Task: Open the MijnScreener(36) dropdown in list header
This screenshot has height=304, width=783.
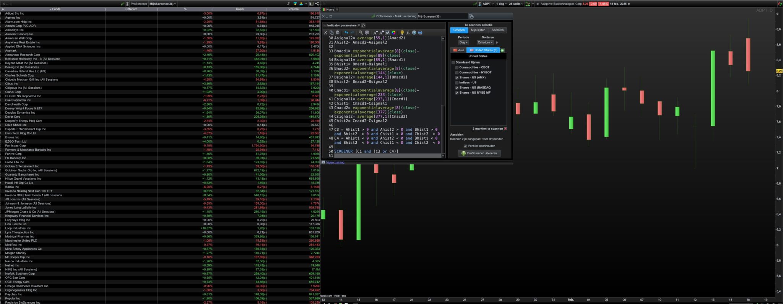Action: click(162, 4)
